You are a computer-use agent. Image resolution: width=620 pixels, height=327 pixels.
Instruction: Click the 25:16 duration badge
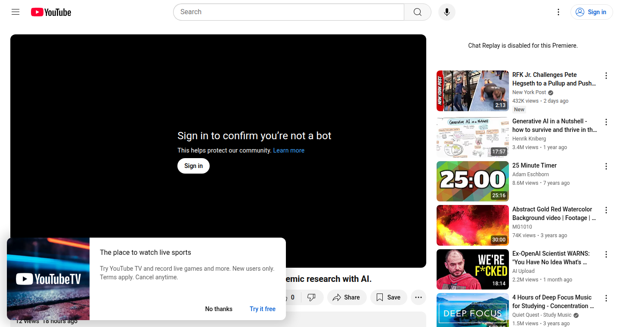499,196
